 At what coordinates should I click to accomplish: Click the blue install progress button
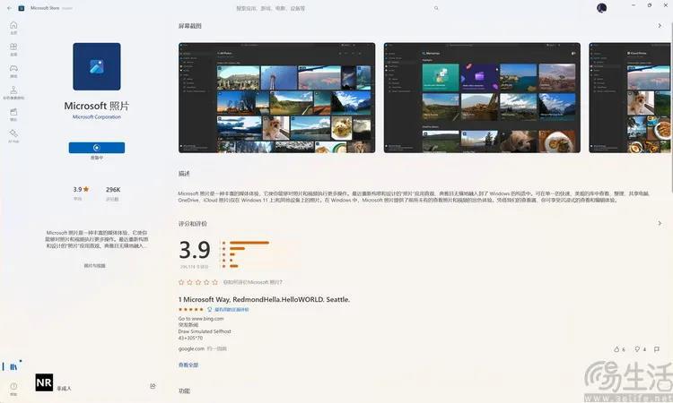(97, 148)
